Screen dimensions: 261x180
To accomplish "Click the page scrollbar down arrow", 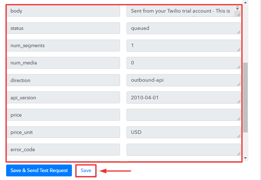I will (x=246, y=158).
